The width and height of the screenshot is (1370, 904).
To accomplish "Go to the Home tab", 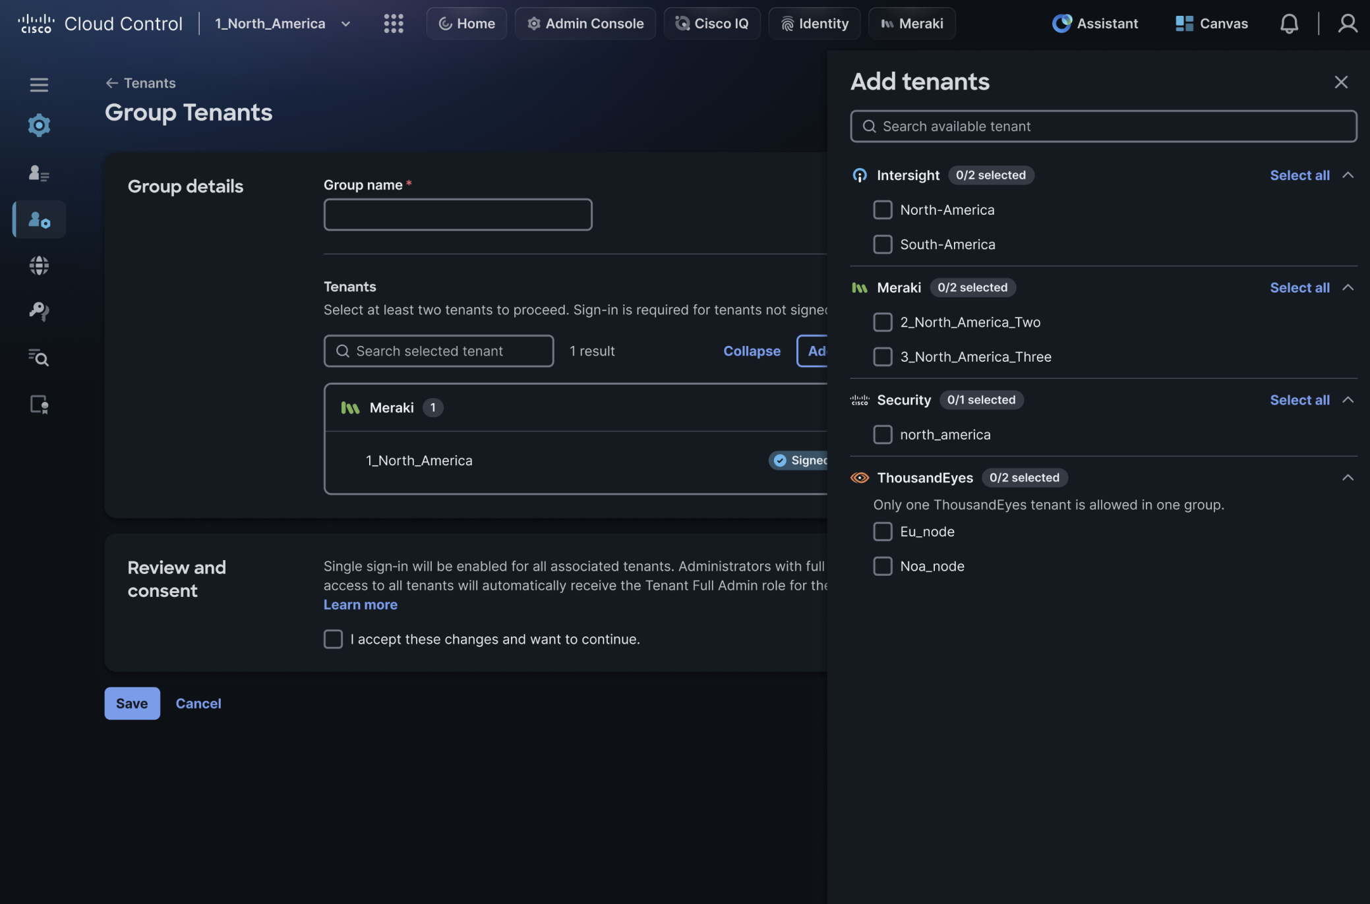I will click(x=466, y=24).
